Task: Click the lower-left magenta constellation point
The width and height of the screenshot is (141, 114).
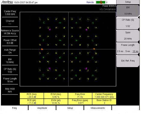Action: click(49, 68)
